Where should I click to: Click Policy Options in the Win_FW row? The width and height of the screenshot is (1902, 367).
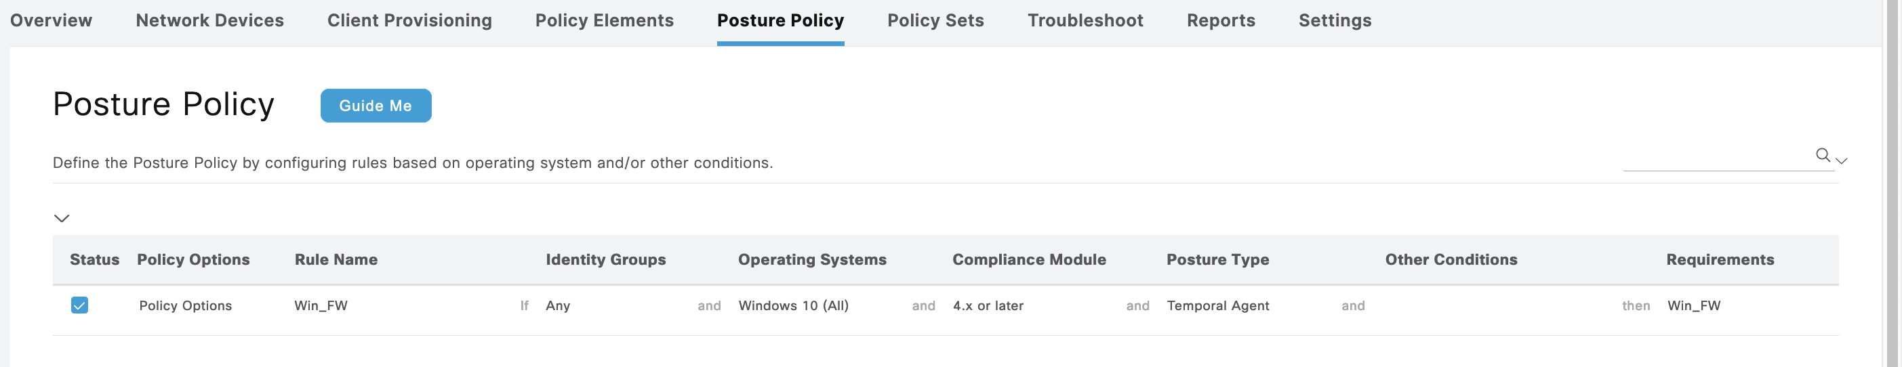coord(185,306)
